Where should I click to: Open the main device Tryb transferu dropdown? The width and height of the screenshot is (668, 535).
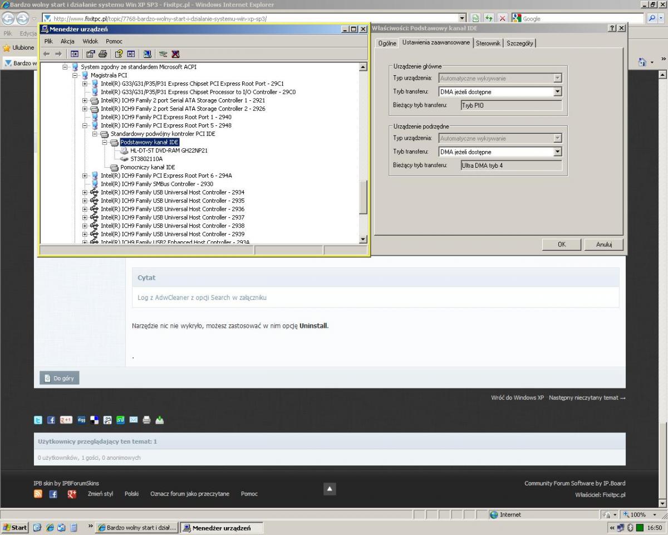pyautogui.click(x=558, y=92)
